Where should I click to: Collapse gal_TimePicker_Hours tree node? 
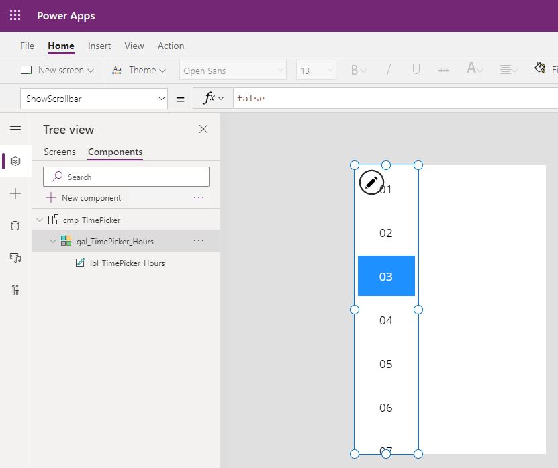point(53,241)
